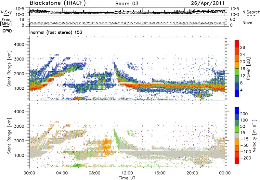Click the "Freq. [MHz]" axis label

pyautogui.click(x=6, y=22)
